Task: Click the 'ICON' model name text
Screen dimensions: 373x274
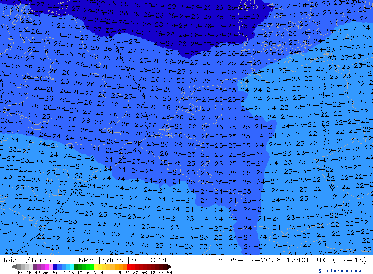Action: (x=157, y=260)
